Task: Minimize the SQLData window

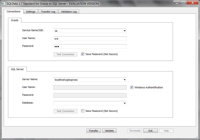Action: click(x=177, y=3)
